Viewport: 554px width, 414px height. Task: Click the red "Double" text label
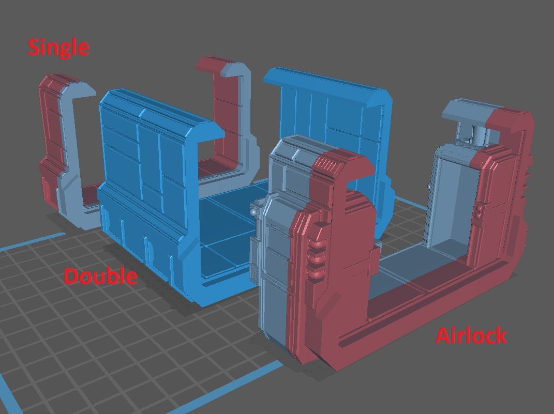100,277
